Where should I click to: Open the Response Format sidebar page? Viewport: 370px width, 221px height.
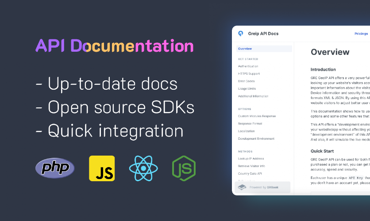pyautogui.click(x=250, y=124)
